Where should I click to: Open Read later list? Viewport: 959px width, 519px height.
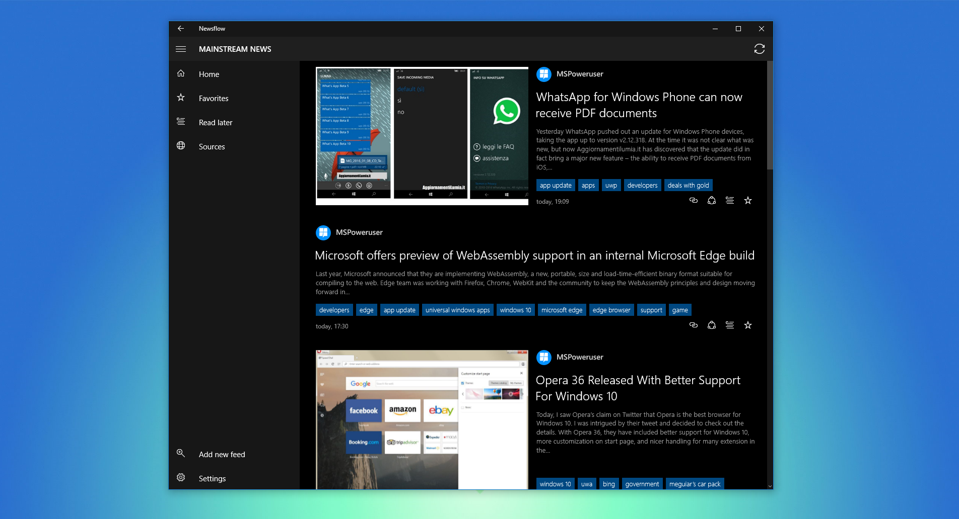[x=234, y=122]
